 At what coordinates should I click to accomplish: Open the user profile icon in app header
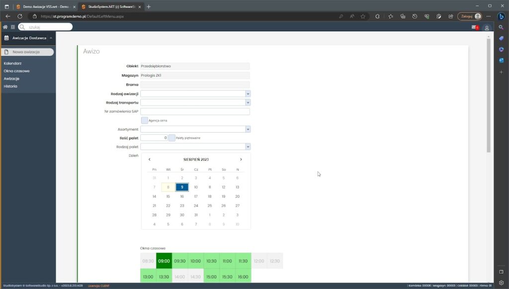click(x=487, y=27)
